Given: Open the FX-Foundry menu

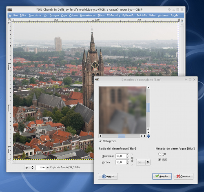Looking at the screenshot, I should point(113,16).
